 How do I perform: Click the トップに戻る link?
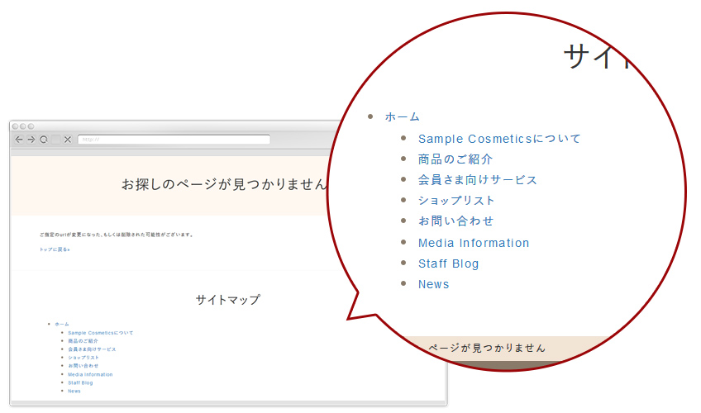tap(55, 249)
